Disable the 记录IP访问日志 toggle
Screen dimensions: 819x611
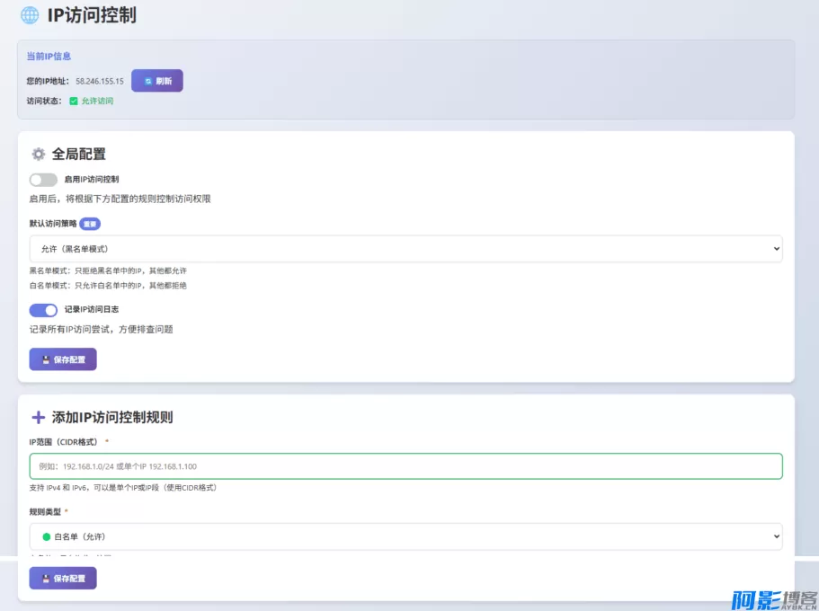pyautogui.click(x=43, y=309)
